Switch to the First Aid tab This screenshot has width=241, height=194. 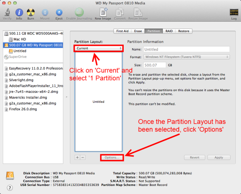pyautogui.click(x=123, y=31)
